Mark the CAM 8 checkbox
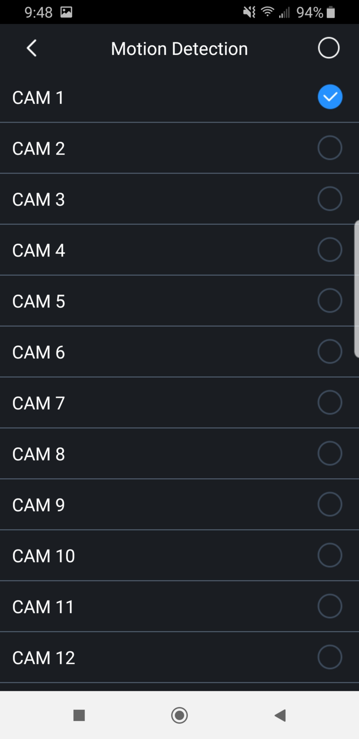 click(330, 454)
